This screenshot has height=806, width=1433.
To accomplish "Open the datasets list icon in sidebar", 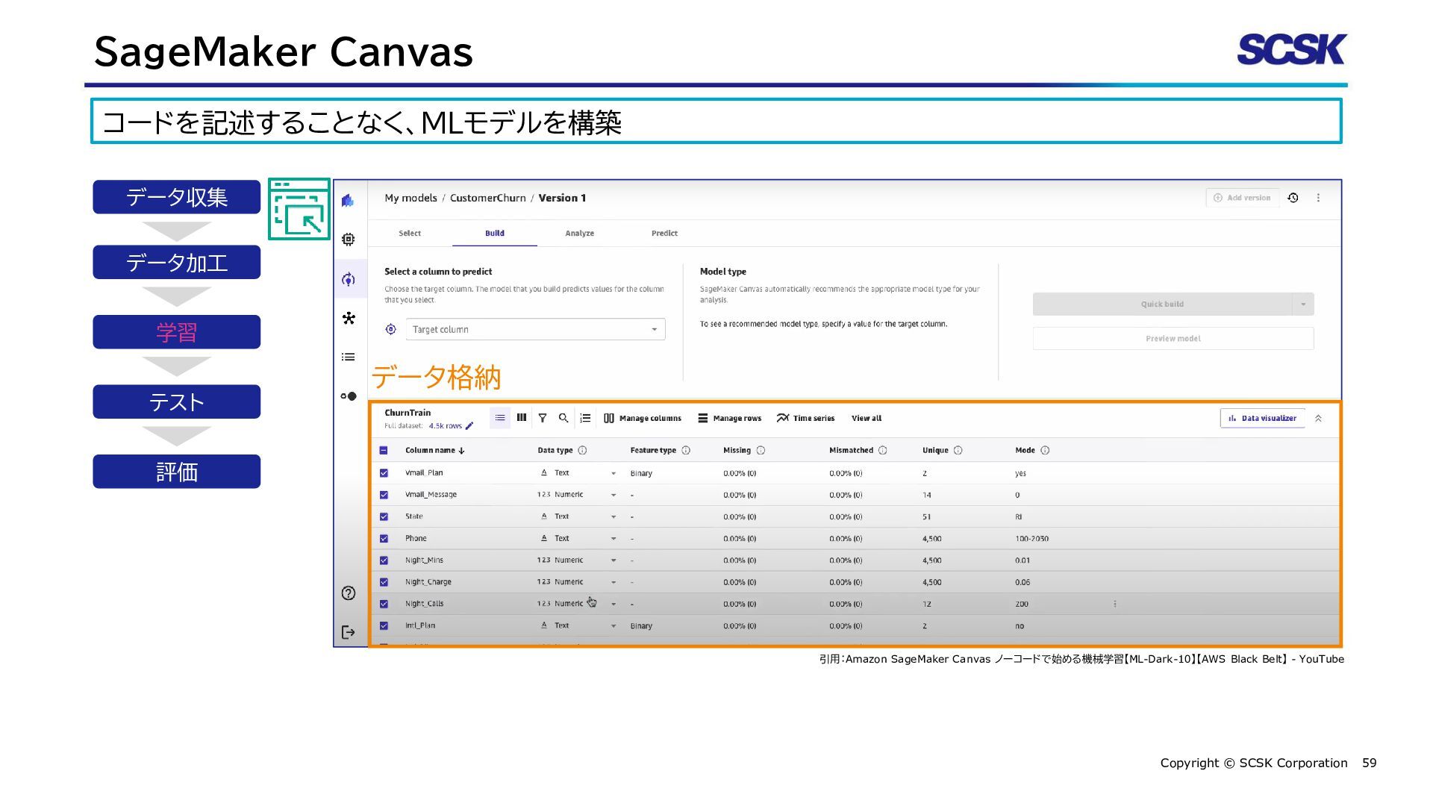I will (x=348, y=357).
